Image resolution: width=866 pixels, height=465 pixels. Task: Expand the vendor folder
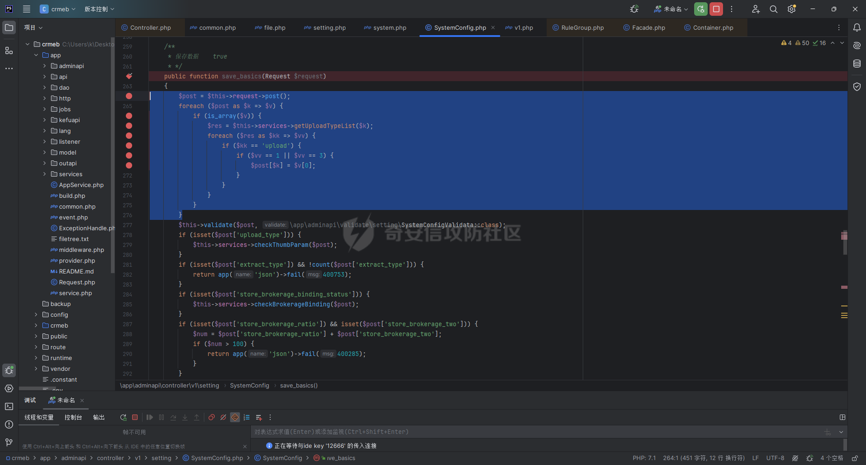tap(36, 369)
